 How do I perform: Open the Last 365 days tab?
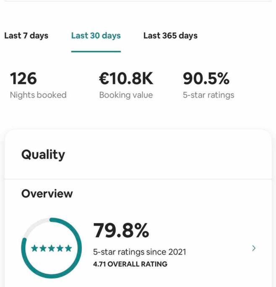170,36
